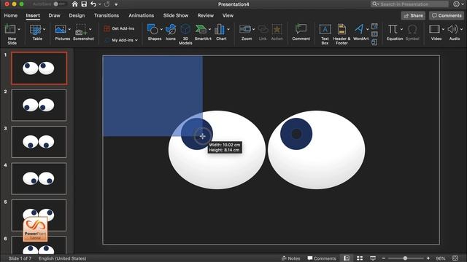Image resolution: width=467 pixels, height=262 pixels.
Task: Click the Redo arrow icon
Action: [x=107, y=4]
